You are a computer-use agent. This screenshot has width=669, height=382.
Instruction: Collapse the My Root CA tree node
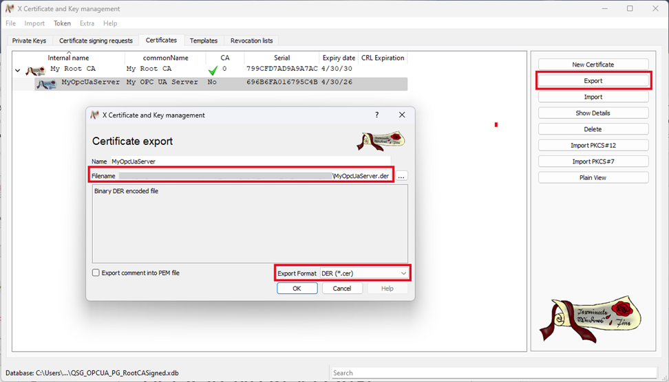(18, 70)
